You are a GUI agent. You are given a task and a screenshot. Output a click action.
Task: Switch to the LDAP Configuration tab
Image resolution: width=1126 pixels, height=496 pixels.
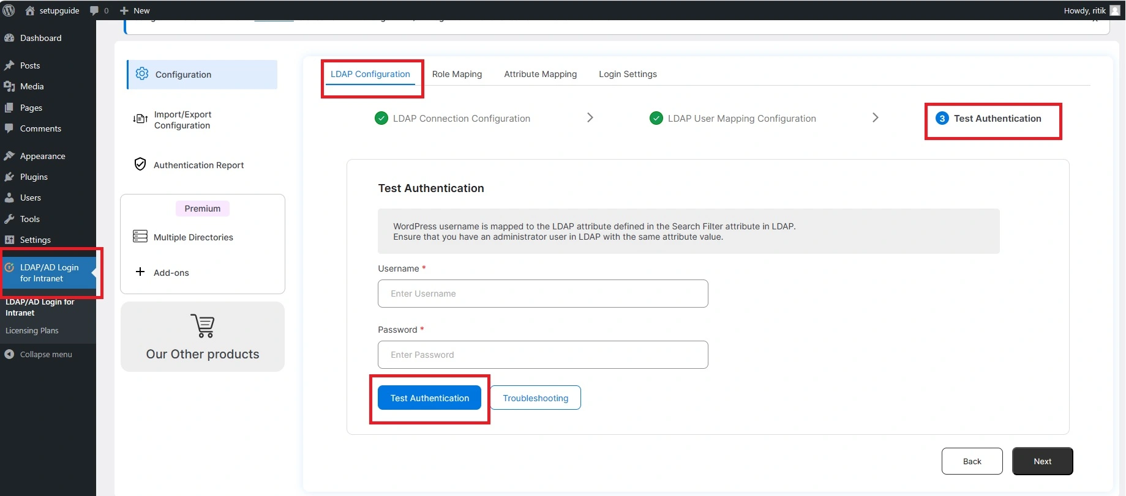[370, 74]
